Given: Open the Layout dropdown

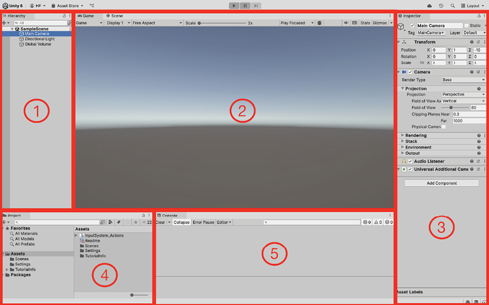Looking at the screenshot, I should (472, 5).
